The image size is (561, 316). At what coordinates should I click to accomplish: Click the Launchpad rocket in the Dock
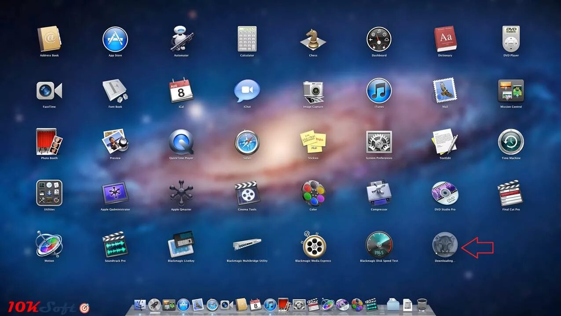[x=154, y=305]
